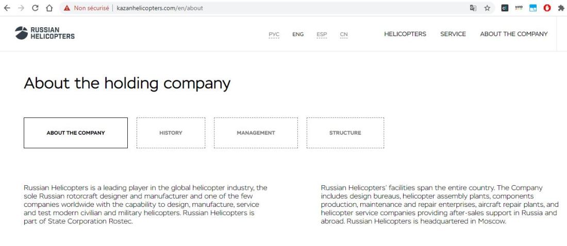Click the Russian Helicopters logo

pyautogui.click(x=45, y=33)
